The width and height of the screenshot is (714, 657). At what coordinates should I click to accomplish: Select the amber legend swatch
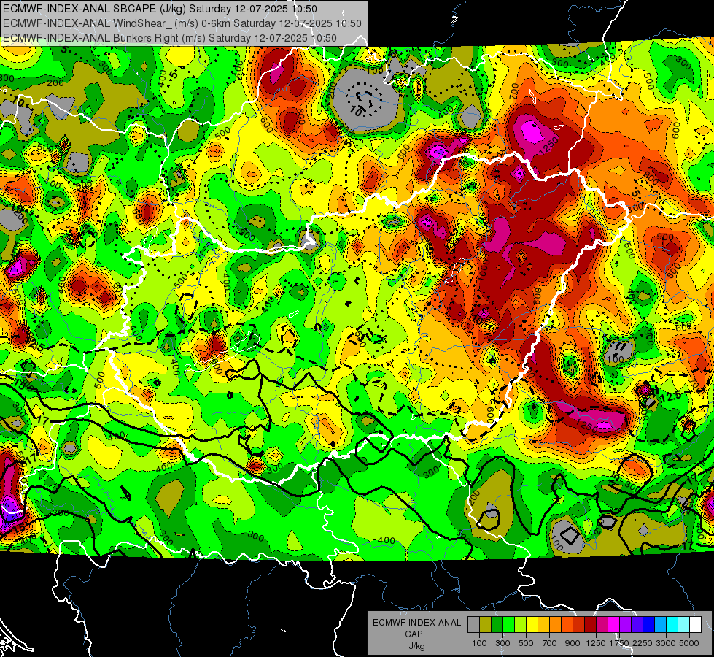(x=543, y=625)
